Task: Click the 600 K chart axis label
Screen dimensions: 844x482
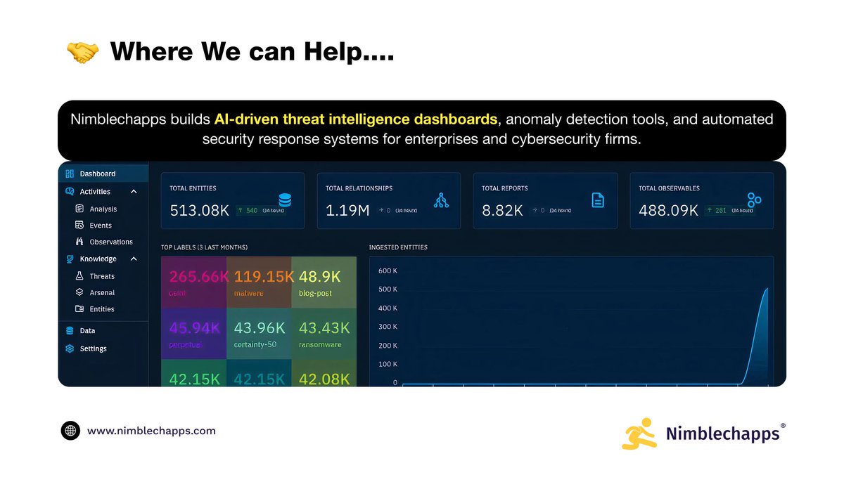Action: click(x=388, y=271)
